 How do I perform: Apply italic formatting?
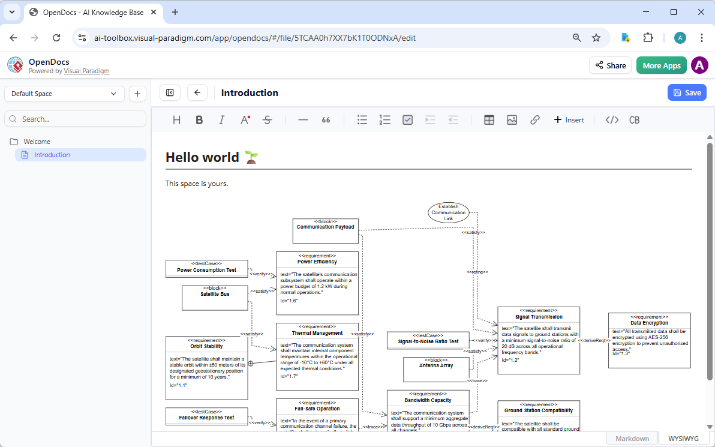[x=221, y=119]
